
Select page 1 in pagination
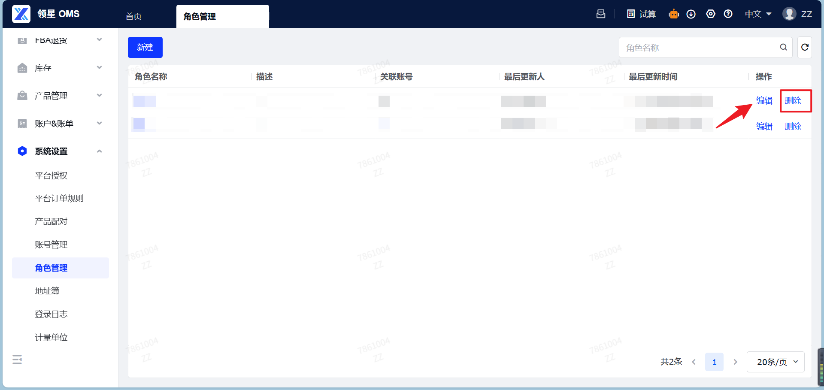tap(714, 362)
